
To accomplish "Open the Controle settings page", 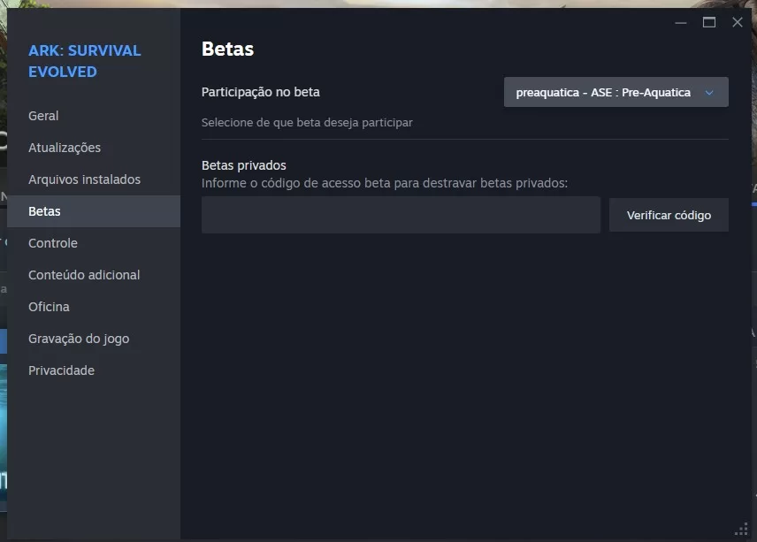I will 53,243.
